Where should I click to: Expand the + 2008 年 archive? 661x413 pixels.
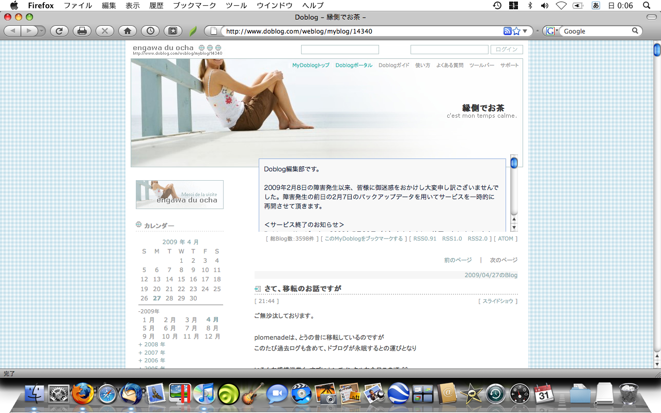[152, 344]
